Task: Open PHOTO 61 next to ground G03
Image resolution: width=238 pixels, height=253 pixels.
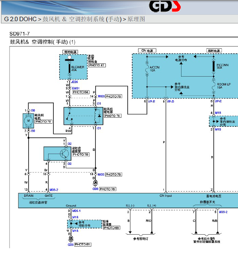Action: [83, 245]
